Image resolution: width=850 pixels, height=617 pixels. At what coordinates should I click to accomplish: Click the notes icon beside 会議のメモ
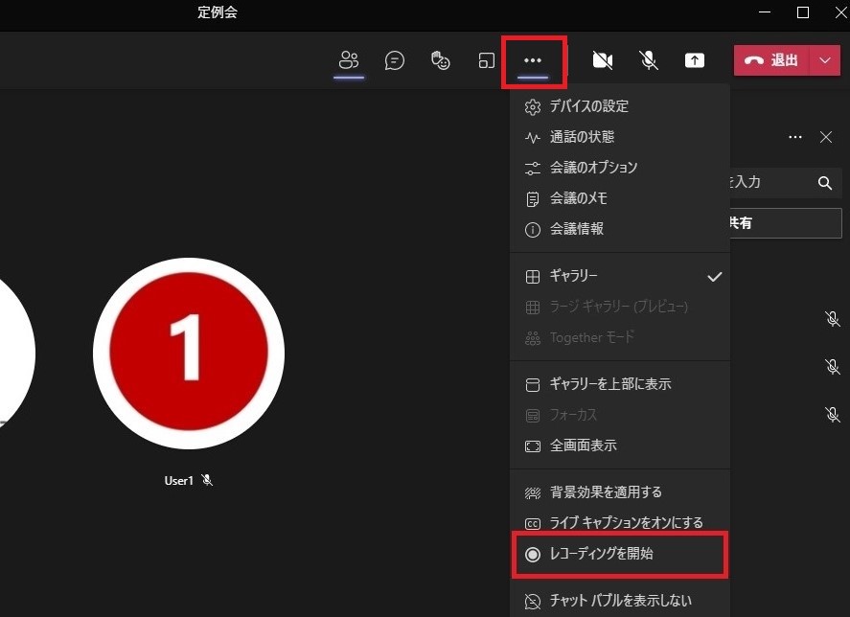tap(533, 199)
